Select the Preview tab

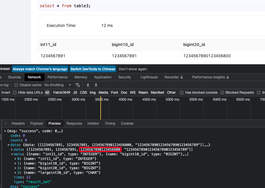tap(54, 124)
